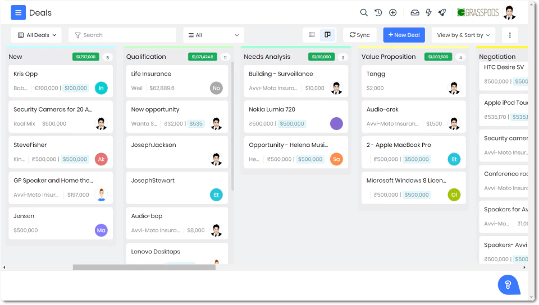Open View by & Sort by dropdown
The image size is (539, 305).
(463, 35)
